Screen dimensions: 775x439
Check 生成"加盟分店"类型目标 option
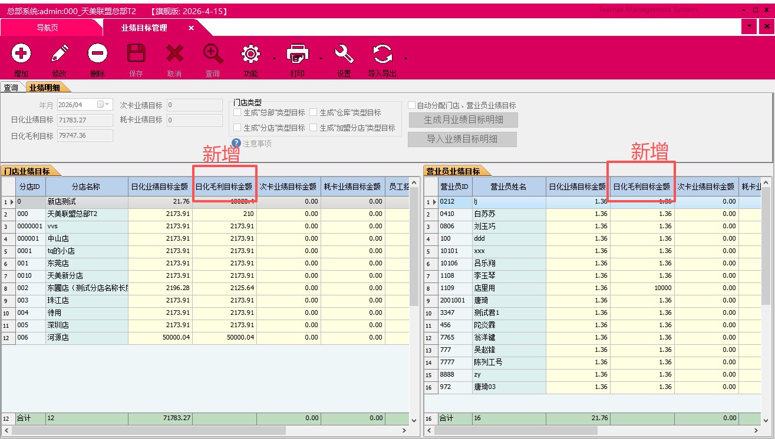tap(314, 128)
